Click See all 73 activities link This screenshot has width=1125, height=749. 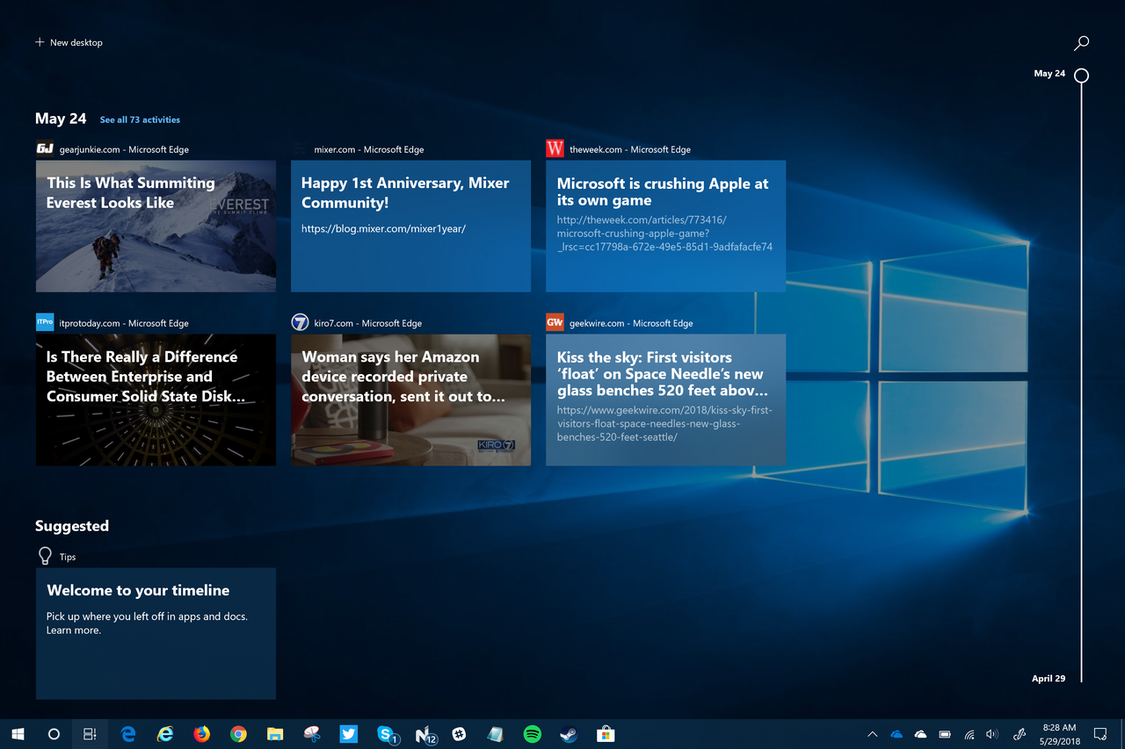[x=140, y=119]
